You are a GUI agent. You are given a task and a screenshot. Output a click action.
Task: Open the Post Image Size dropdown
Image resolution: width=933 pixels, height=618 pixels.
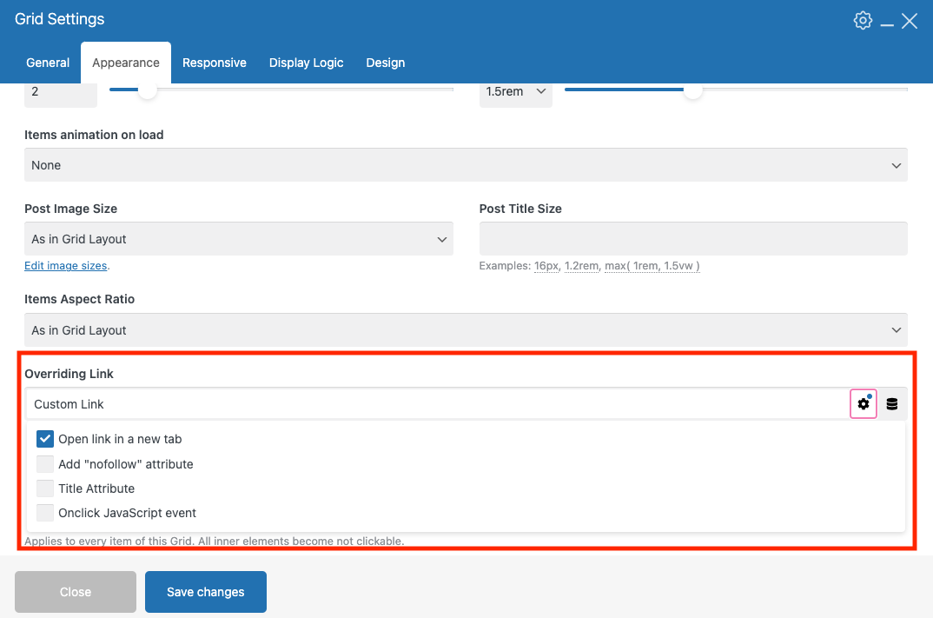pos(238,239)
